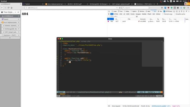Open the Firefox hamburger menu

pyautogui.click(x=188, y=8)
